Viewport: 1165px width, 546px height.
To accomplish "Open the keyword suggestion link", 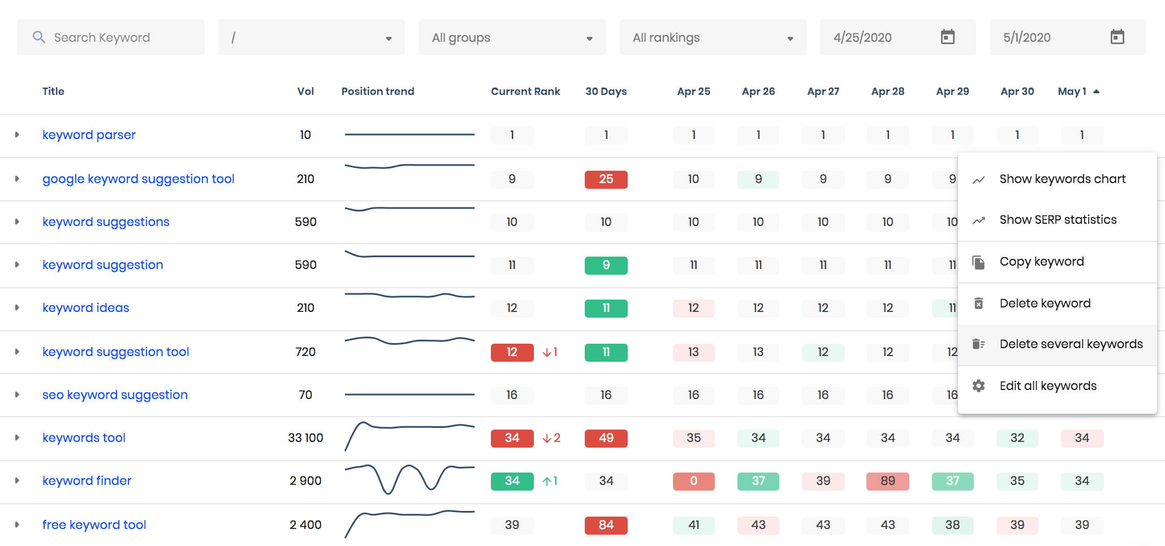I will [102, 265].
